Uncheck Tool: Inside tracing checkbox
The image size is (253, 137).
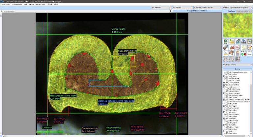224,87
